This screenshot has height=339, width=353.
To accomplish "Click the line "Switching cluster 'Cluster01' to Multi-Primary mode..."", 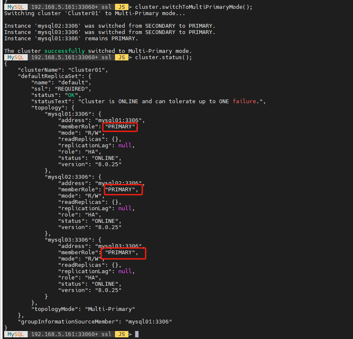I will (x=94, y=13).
